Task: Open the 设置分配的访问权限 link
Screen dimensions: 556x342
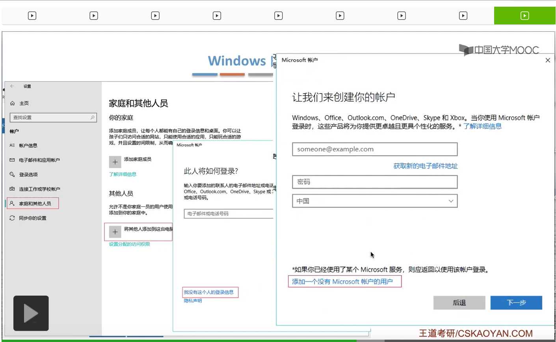Action: 129,244
